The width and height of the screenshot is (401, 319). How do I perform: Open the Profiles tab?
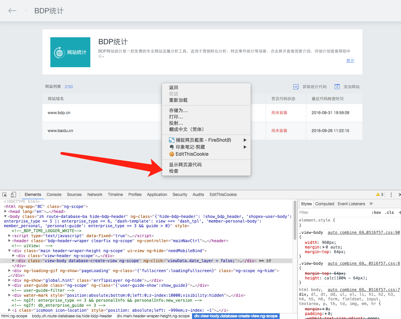point(135,195)
